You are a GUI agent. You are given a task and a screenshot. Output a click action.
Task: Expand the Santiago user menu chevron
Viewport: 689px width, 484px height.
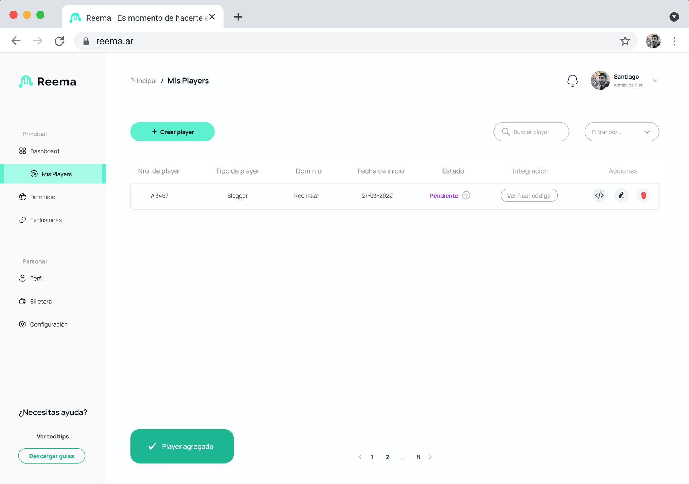(656, 81)
